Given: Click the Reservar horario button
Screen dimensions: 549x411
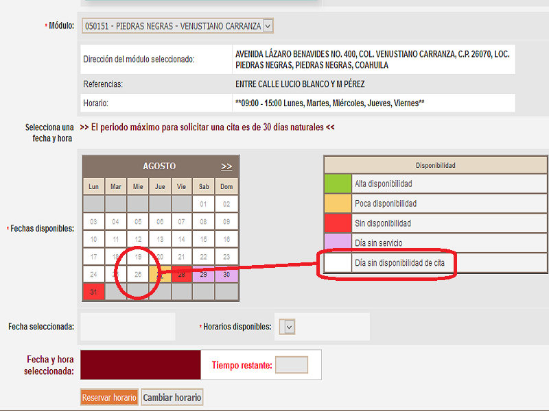Looking at the screenshot, I should 110,397.
